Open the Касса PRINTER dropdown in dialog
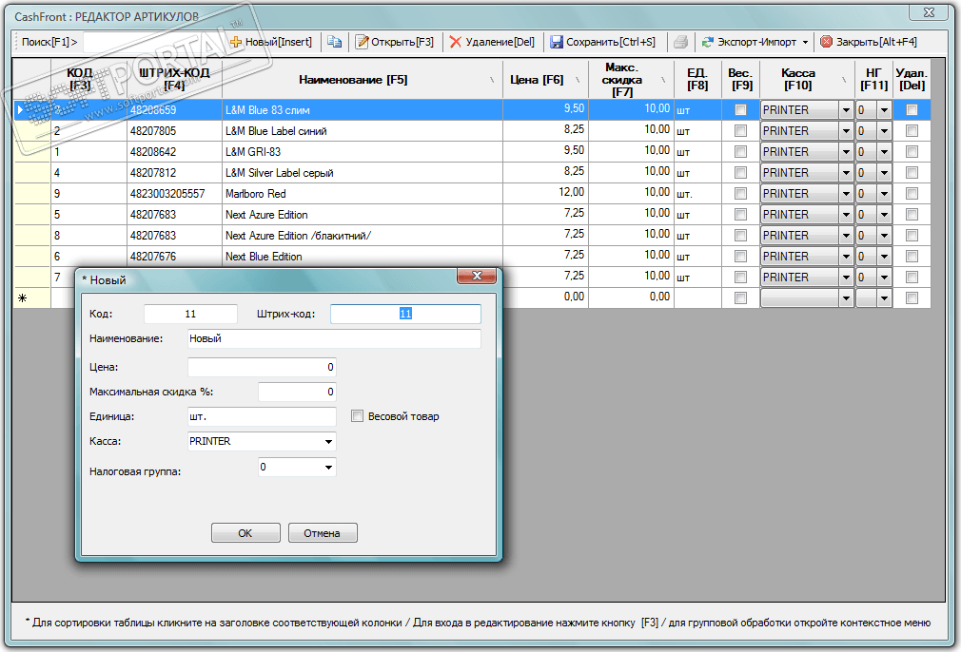961x652 pixels. tap(328, 441)
